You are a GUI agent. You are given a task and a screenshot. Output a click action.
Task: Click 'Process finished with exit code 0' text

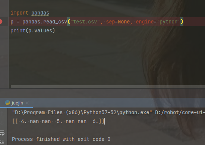61,139
